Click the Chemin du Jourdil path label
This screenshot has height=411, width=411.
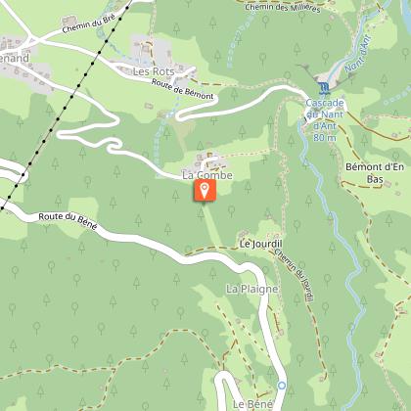coord(295,276)
